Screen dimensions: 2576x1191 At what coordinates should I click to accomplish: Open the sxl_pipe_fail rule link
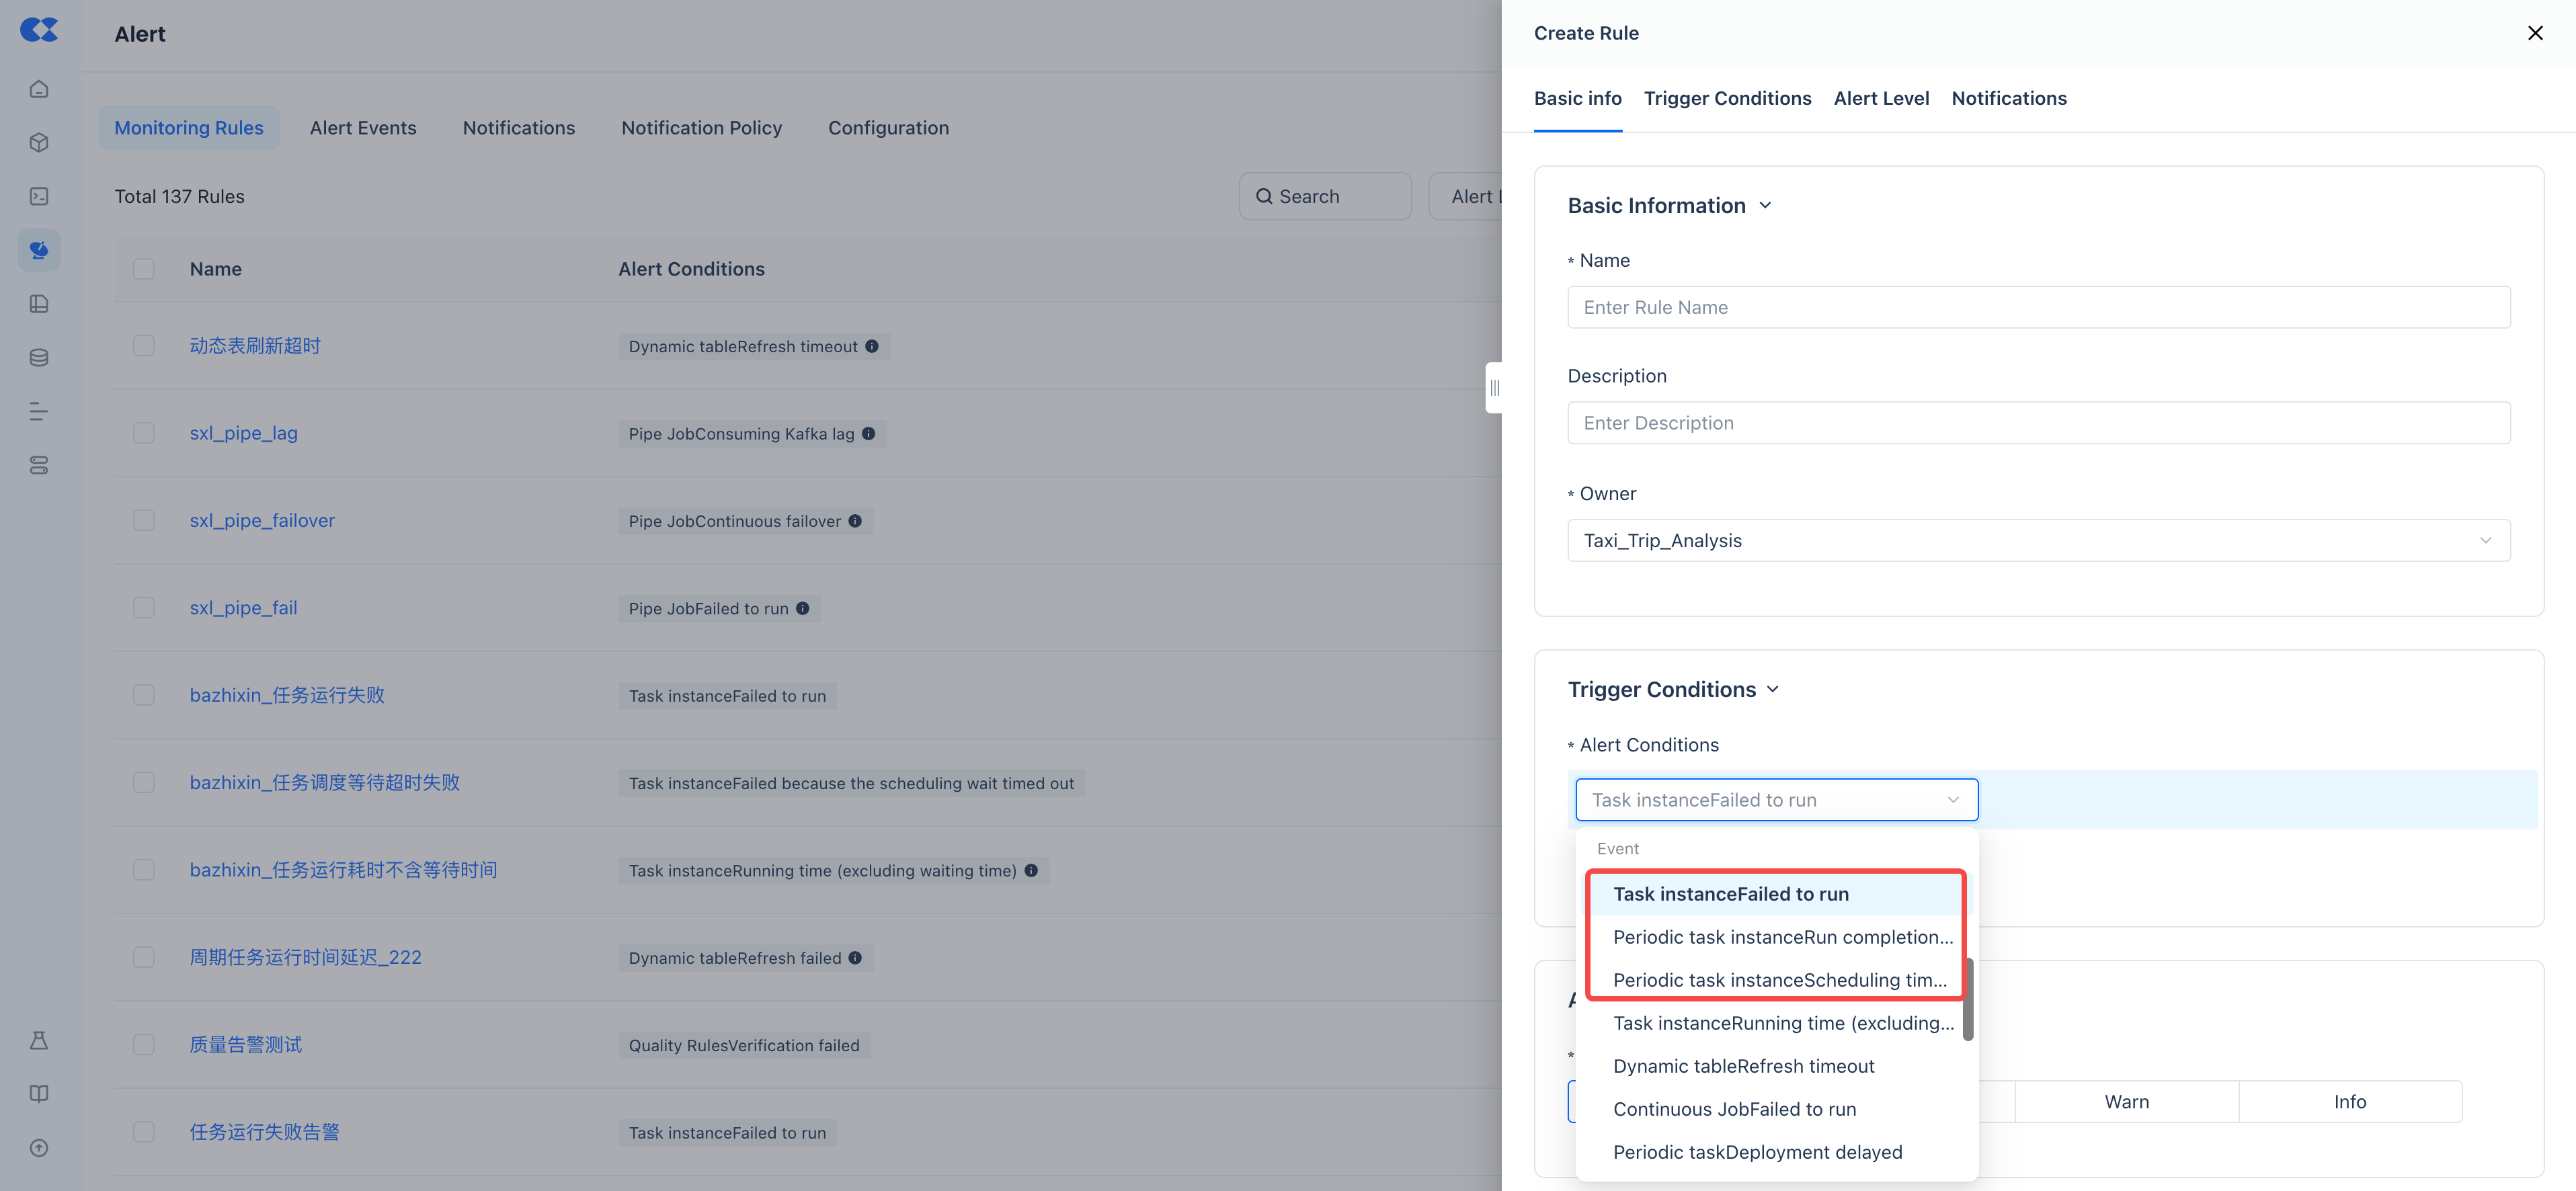[243, 608]
